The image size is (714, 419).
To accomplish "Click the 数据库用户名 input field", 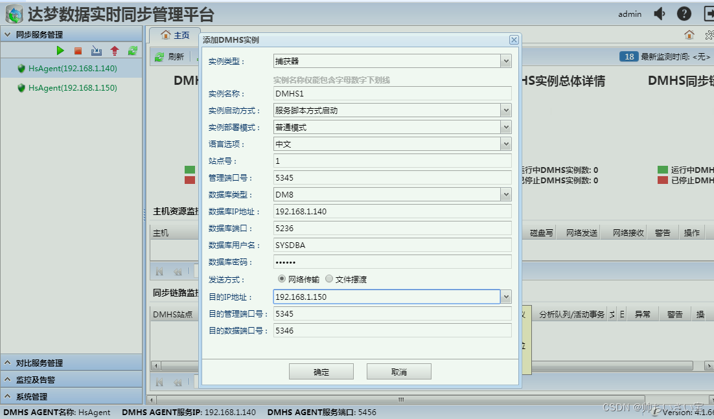I will [392, 245].
